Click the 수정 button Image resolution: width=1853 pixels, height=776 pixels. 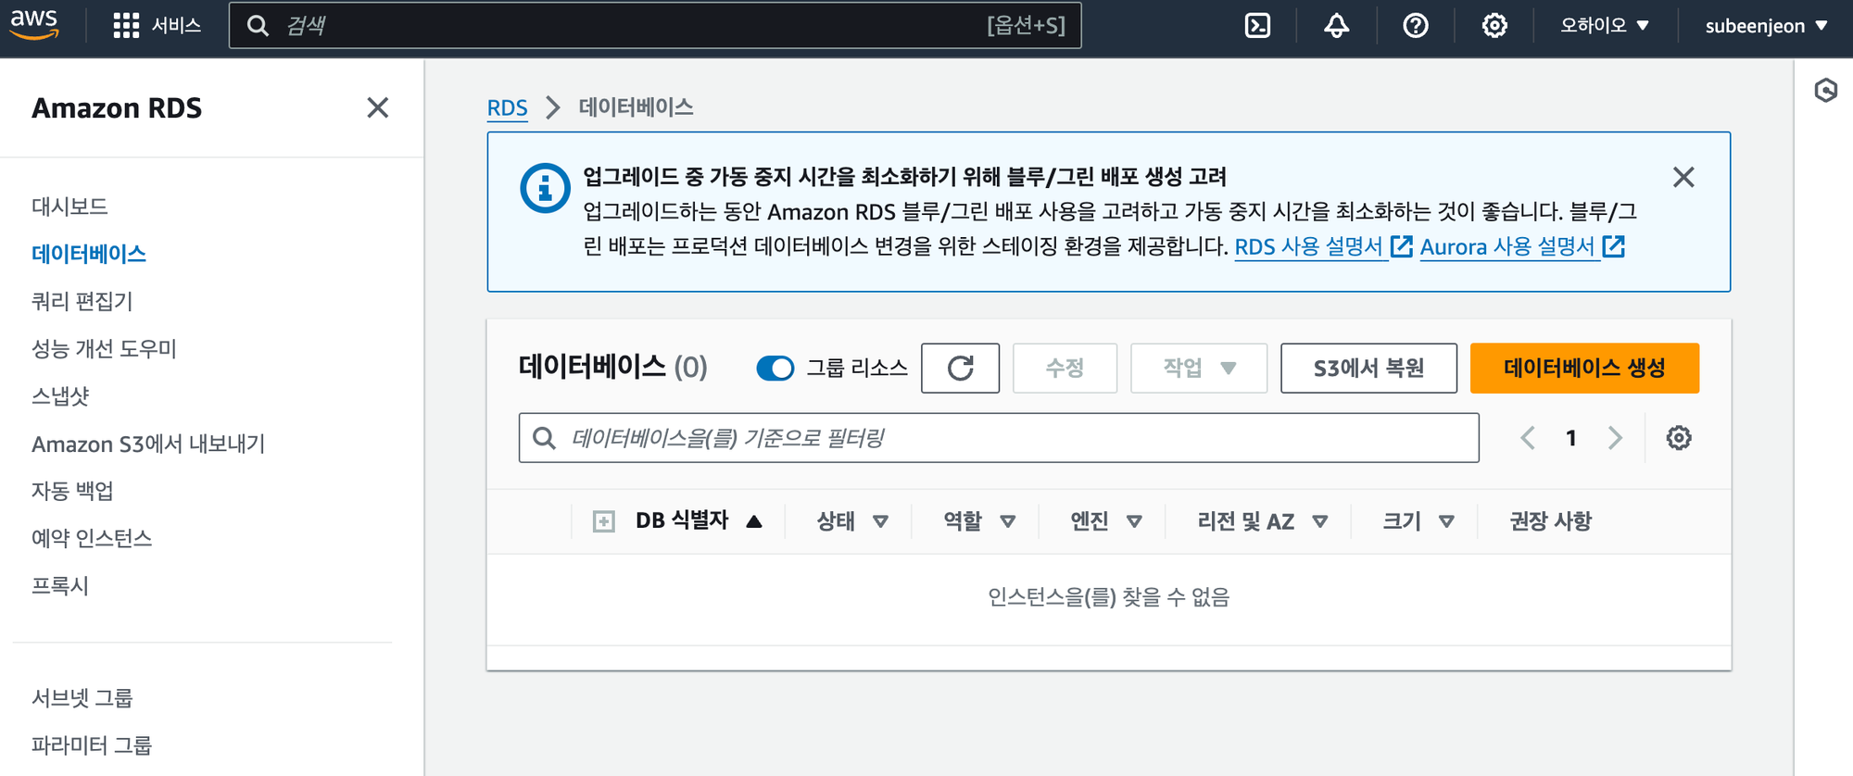pyautogui.click(x=1065, y=368)
